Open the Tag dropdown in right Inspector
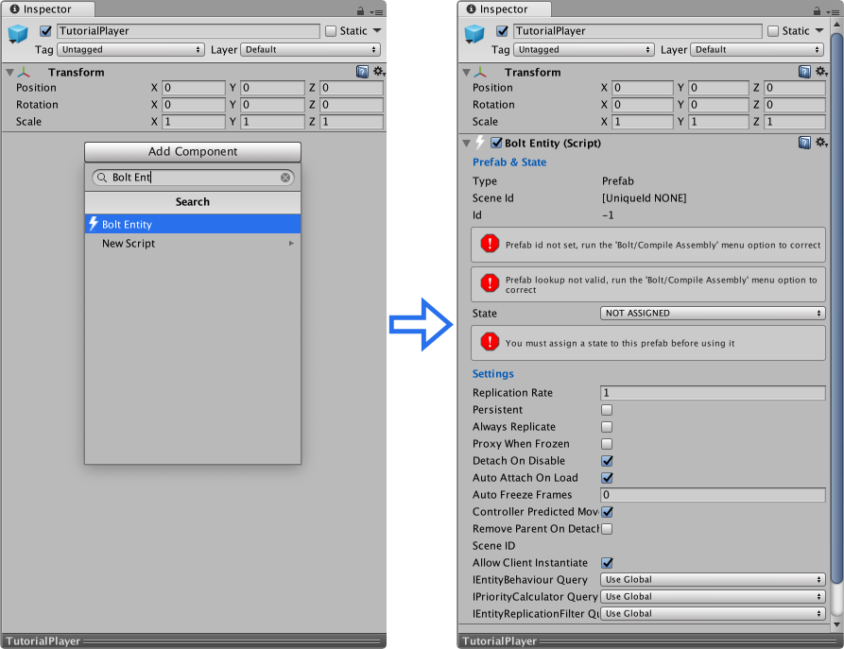 pos(584,49)
